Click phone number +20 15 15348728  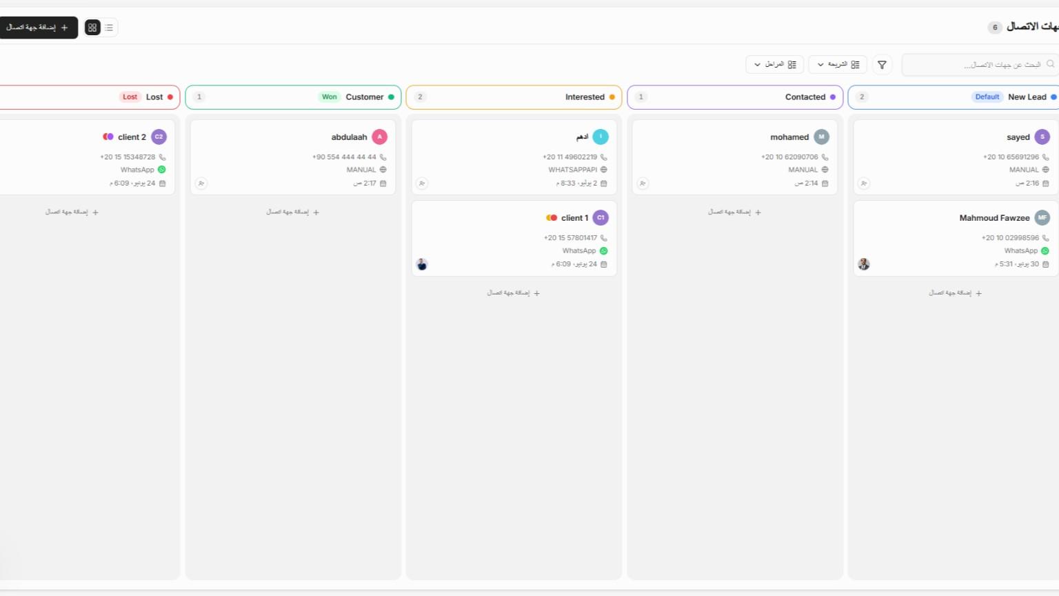[x=128, y=157]
